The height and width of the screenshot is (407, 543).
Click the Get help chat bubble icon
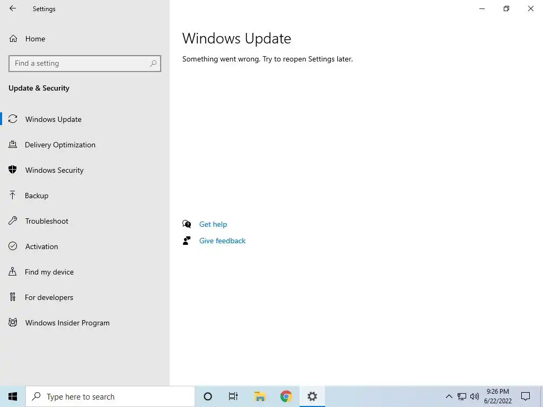(187, 224)
